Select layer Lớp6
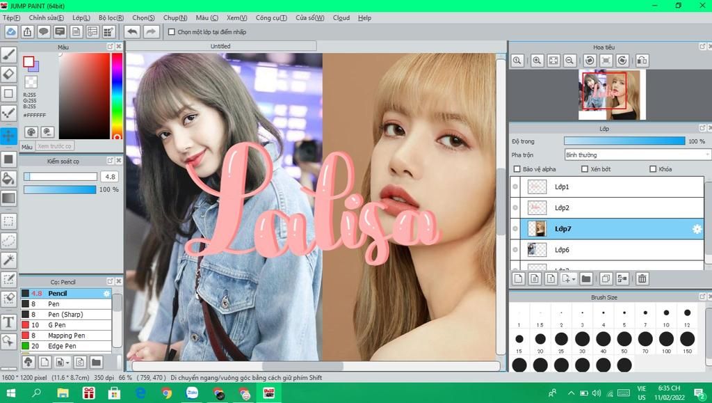This screenshot has width=712, height=403. pyautogui.click(x=607, y=249)
